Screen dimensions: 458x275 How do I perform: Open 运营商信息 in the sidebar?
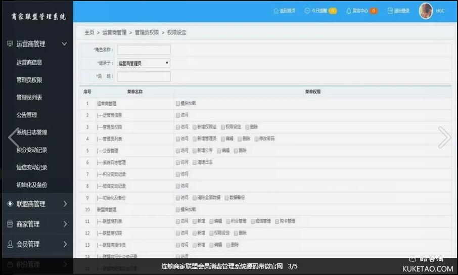coord(29,62)
